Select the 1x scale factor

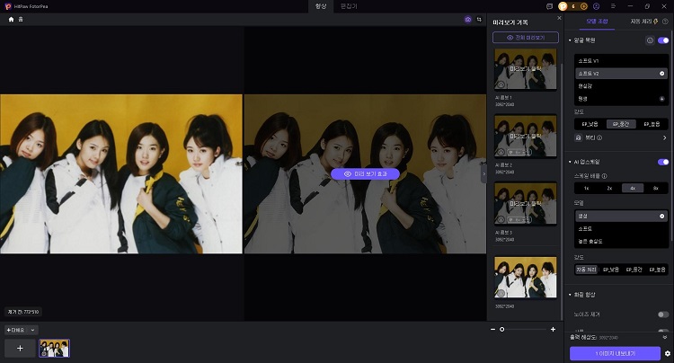pyautogui.click(x=586, y=188)
